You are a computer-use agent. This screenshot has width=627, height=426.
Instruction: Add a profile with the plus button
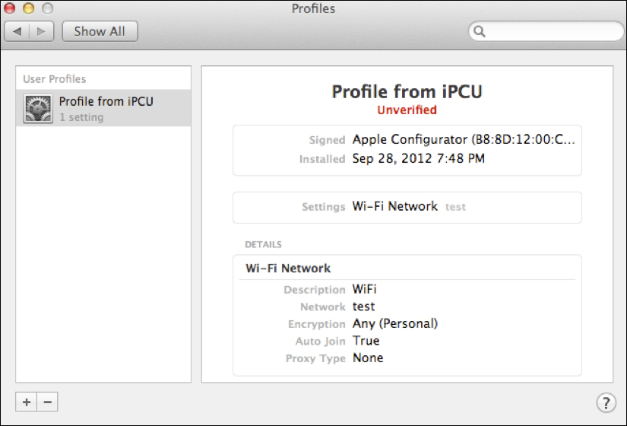click(x=27, y=402)
